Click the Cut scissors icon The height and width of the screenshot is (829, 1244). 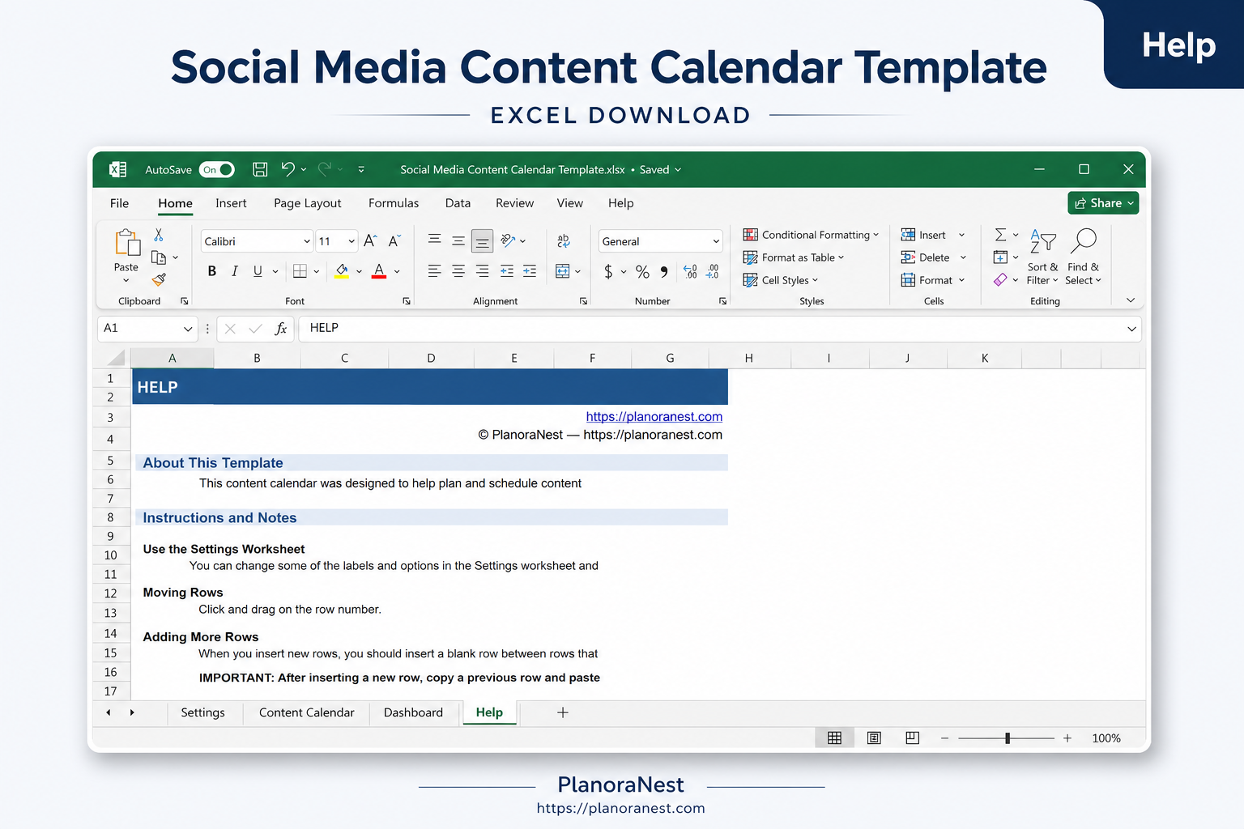(x=159, y=235)
